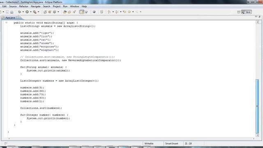Go to Next Annotation icon
This screenshot has height=148, width=263.
(109, 12)
